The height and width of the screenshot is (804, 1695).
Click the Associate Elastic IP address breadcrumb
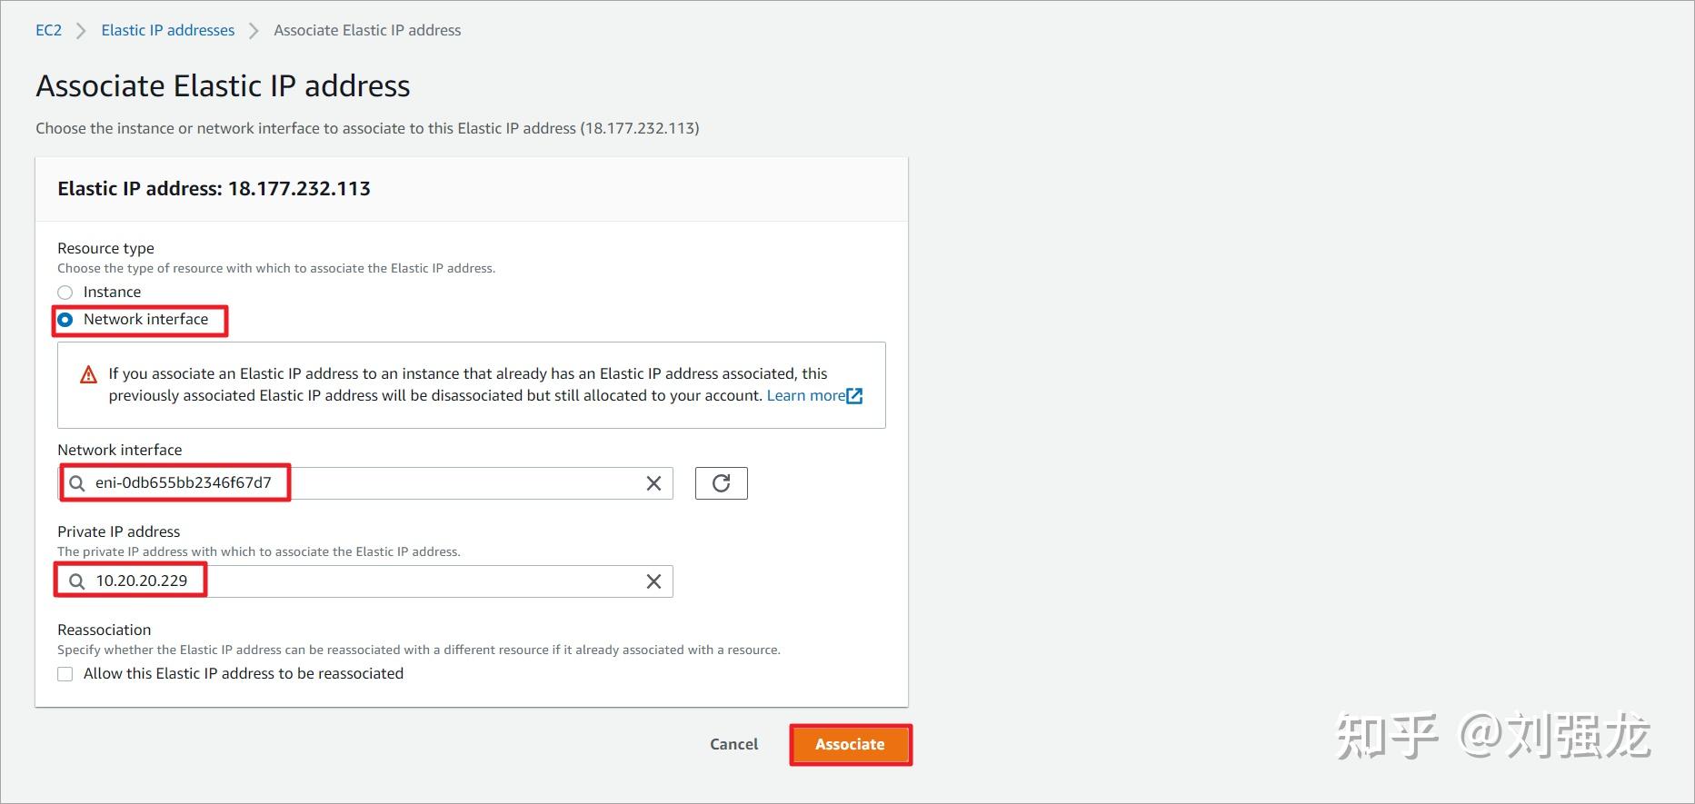click(x=367, y=31)
